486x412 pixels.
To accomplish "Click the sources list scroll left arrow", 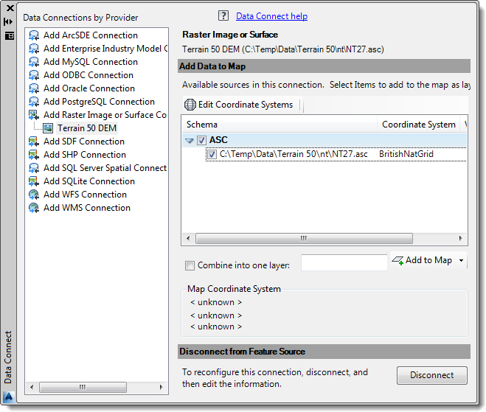I will (x=188, y=239).
